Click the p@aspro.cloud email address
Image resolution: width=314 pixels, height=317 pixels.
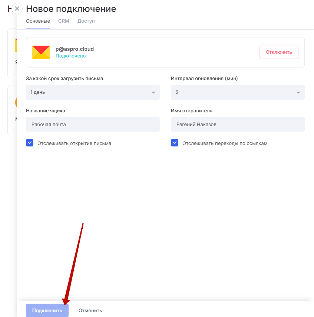coord(75,49)
